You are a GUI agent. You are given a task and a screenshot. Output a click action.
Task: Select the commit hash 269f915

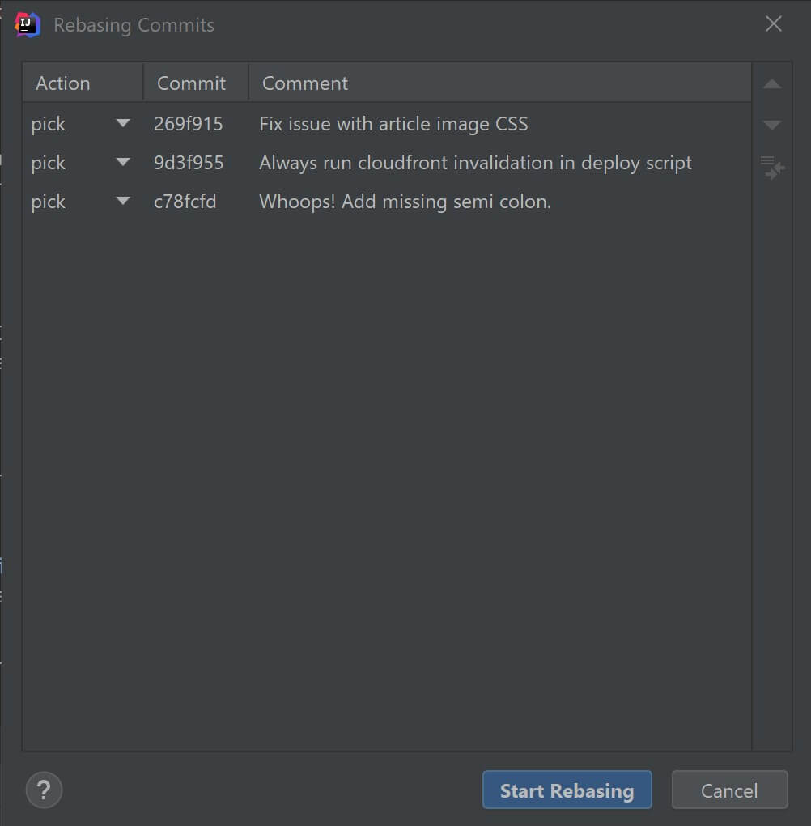(188, 124)
